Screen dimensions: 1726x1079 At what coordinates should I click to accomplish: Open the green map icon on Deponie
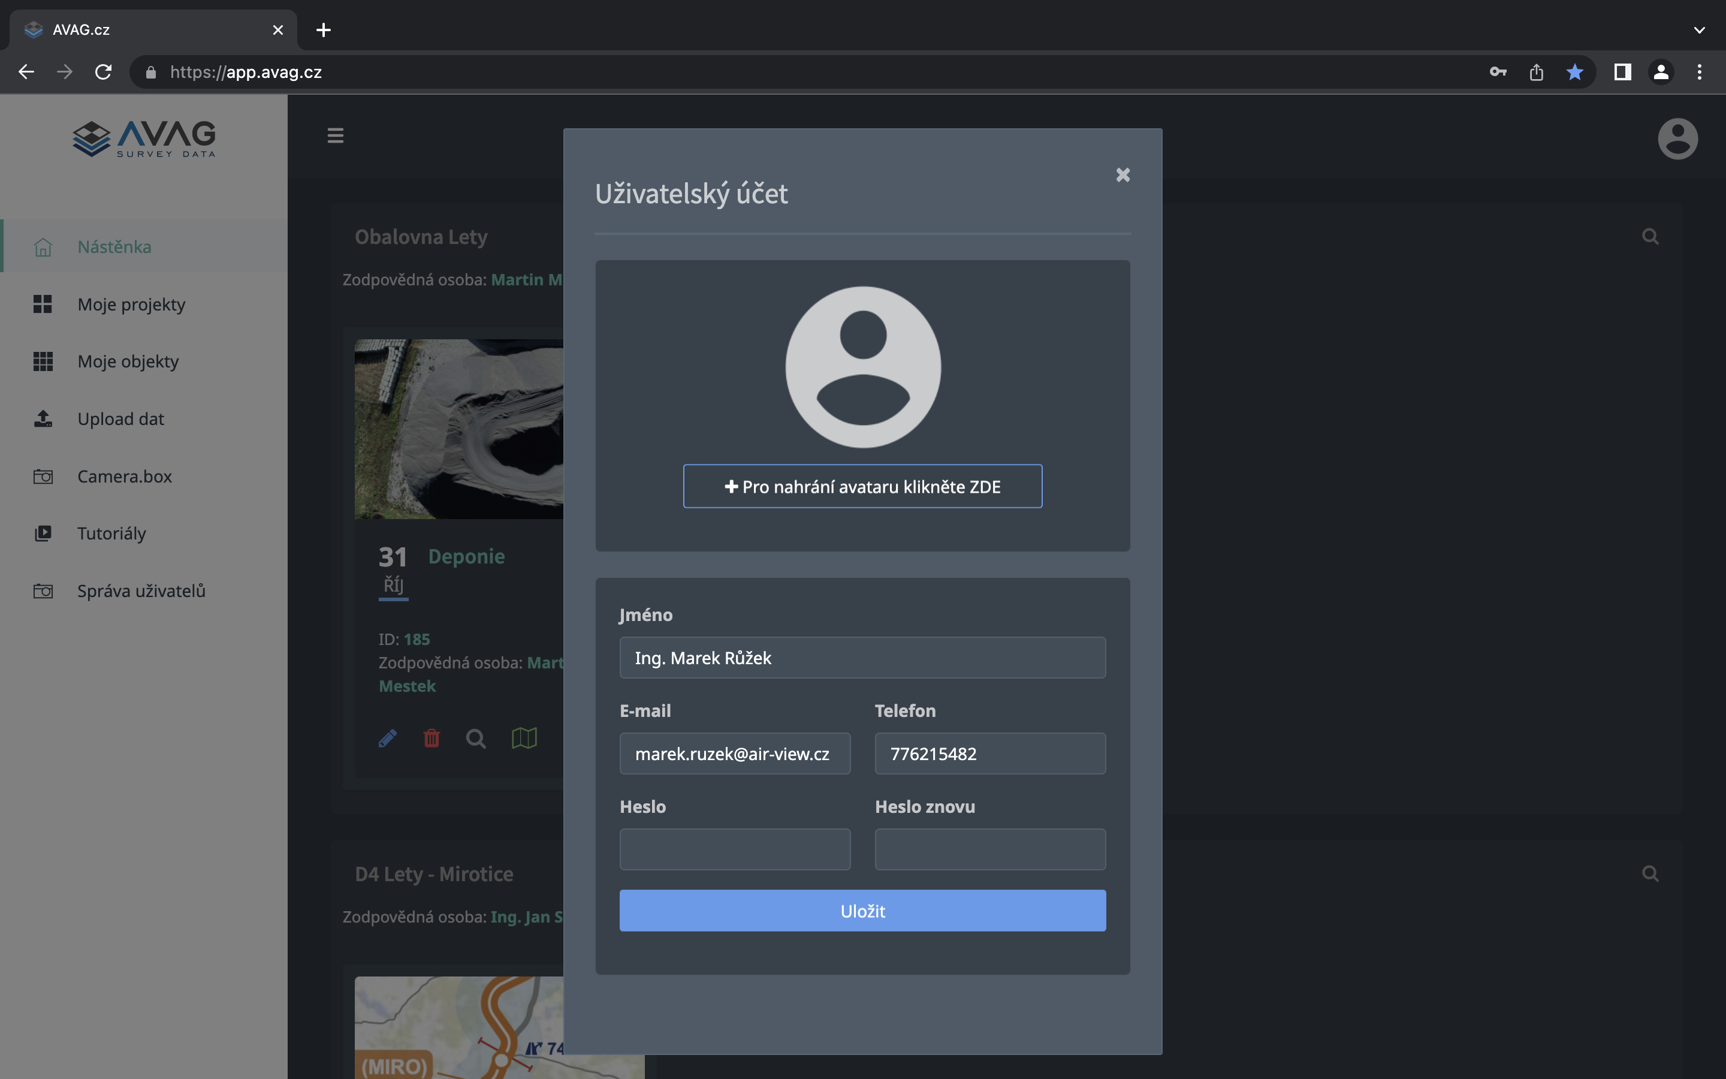tap(524, 738)
